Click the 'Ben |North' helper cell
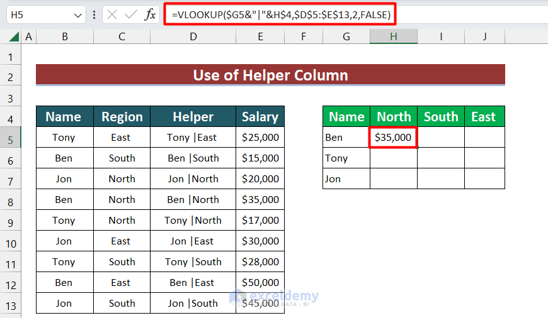The width and height of the screenshot is (548, 318). click(x=193, y=199)
